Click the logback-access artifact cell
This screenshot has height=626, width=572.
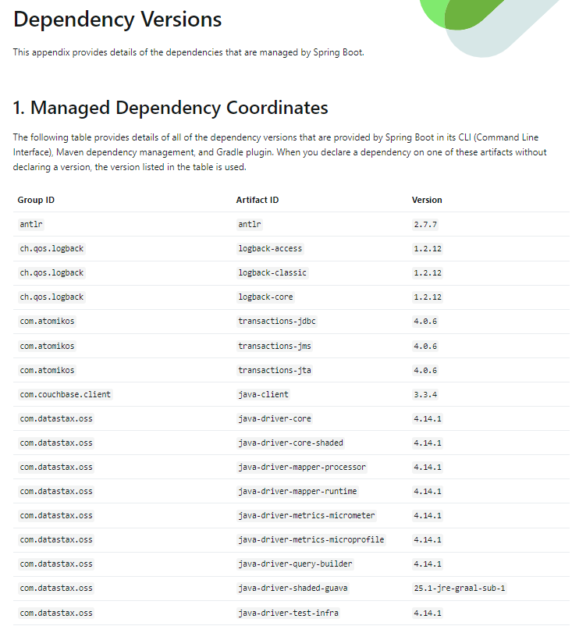coord(270,249)
